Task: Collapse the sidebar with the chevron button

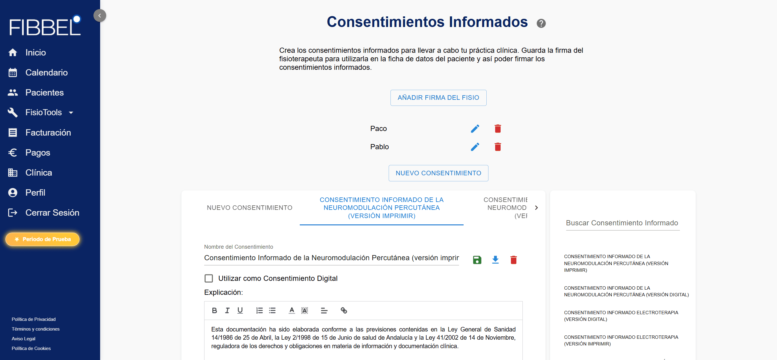Action: 100,15
